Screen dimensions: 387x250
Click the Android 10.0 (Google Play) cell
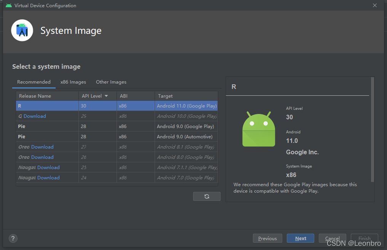187,116
